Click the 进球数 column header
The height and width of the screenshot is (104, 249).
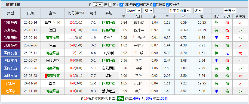pos(240,16)
